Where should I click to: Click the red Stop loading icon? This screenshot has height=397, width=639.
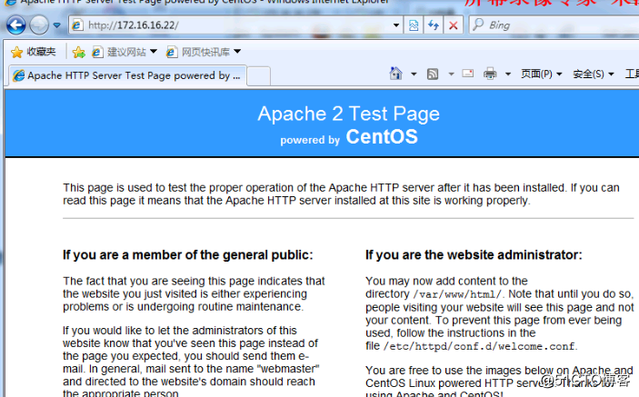coord(454,25)
